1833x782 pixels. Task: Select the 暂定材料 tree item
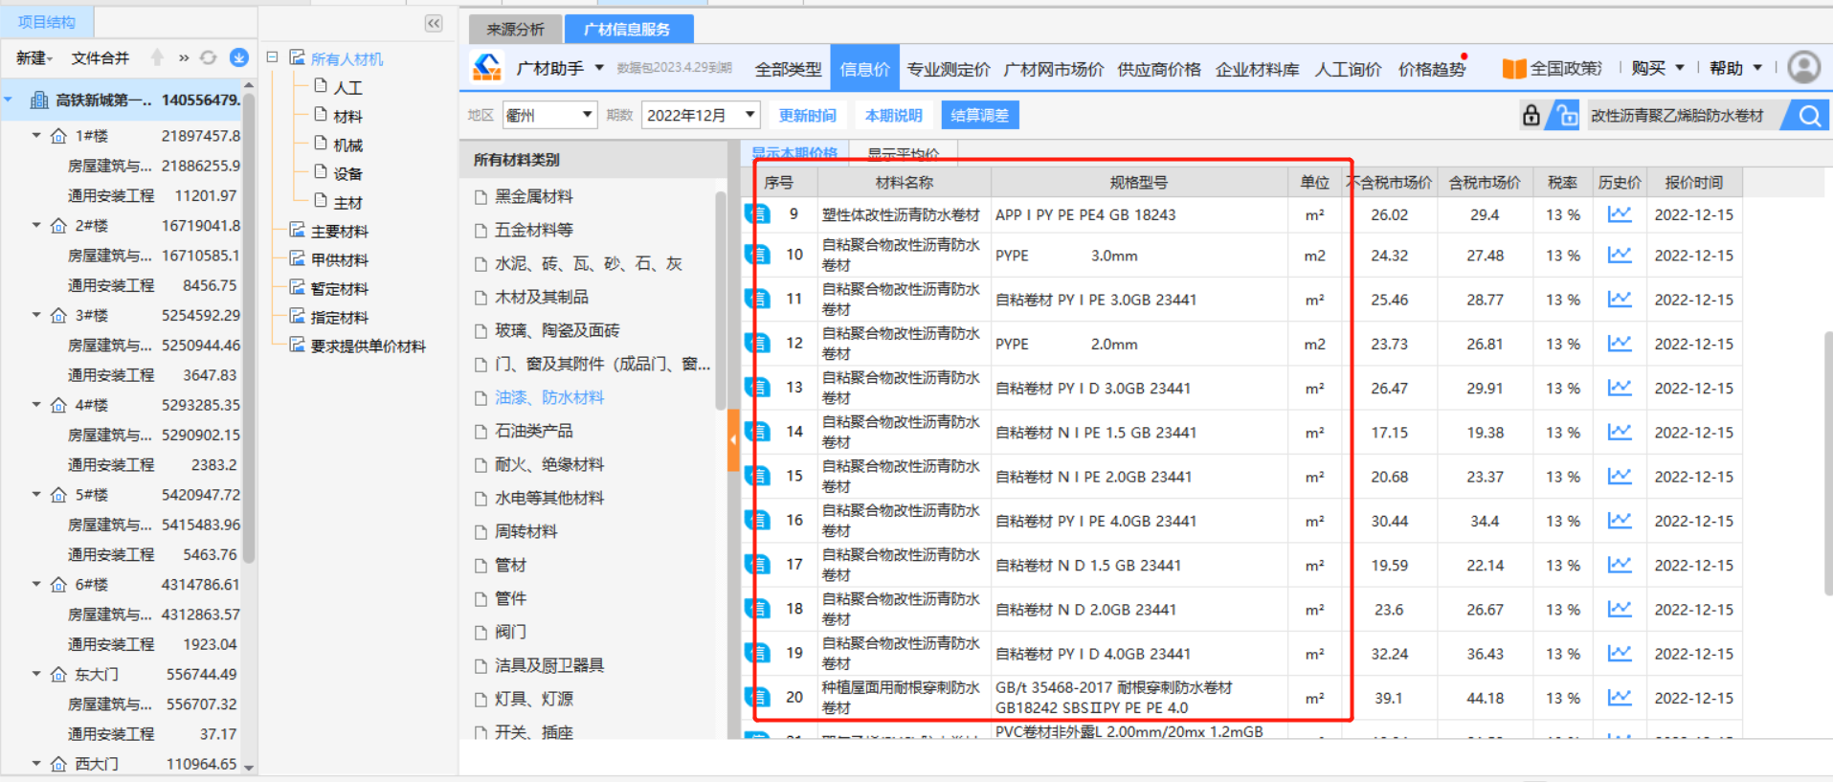tap(339, 288)
